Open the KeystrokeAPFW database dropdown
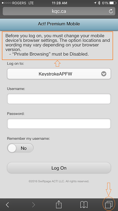Screen dimensions: 118x211 [x=59, y=74]
